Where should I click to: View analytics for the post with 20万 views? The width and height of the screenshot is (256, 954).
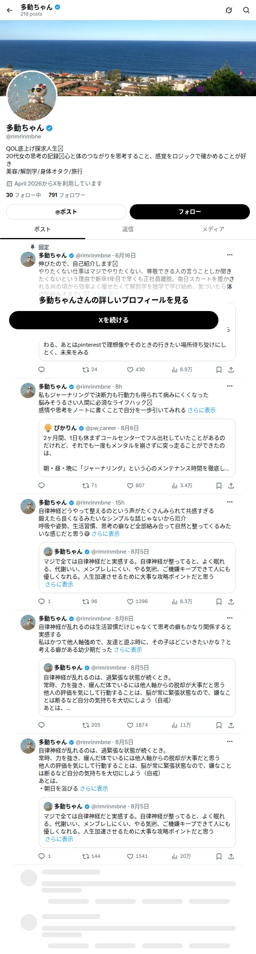click(x=181, y=856)
